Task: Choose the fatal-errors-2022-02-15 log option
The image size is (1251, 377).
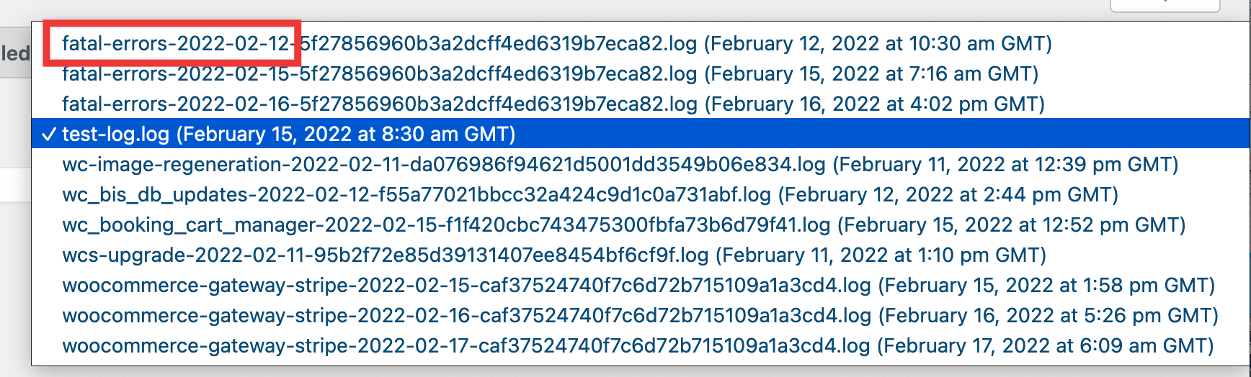Action: pos(550,74)
